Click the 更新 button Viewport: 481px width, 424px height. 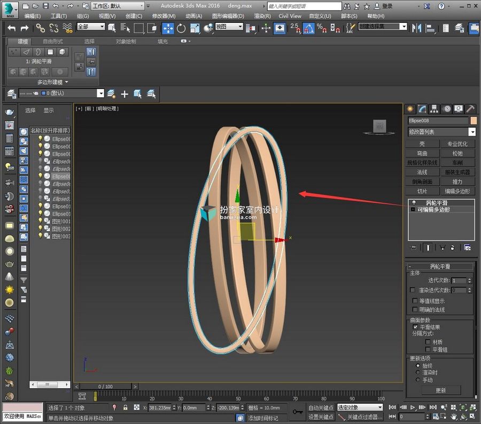click(441, 390)
